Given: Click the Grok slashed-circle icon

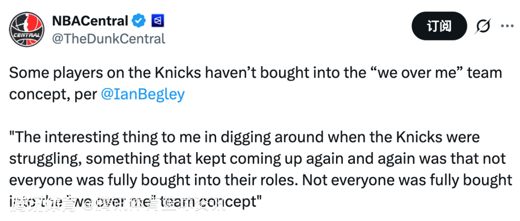Looking at the screenshot, I should pyautogui.click(x=482, y=26).
